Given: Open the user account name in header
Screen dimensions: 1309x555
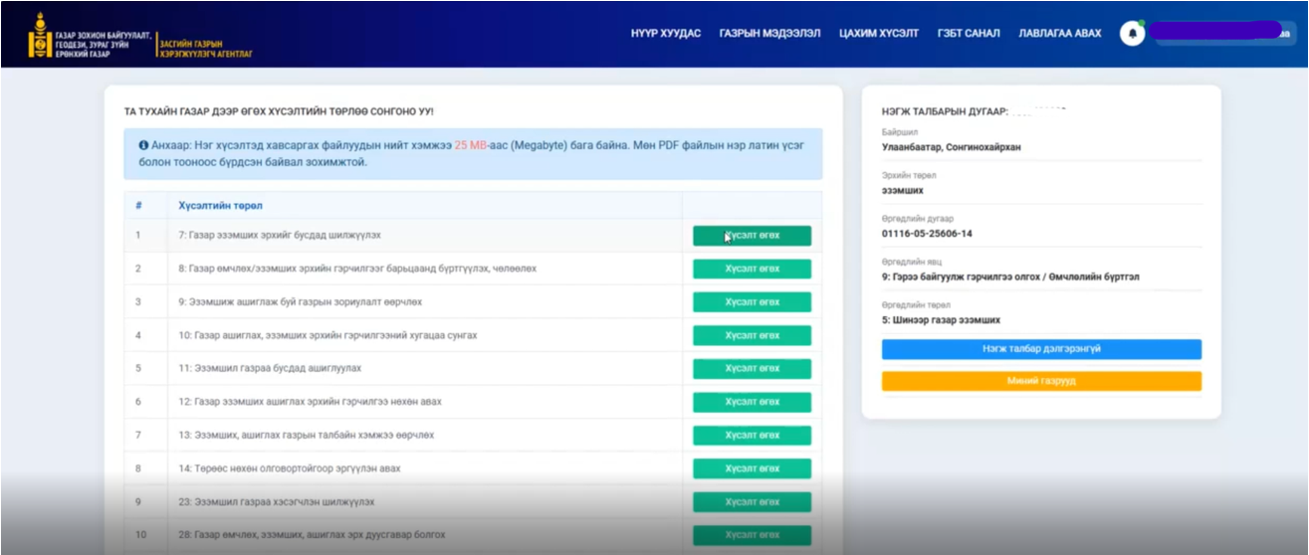Looking at the screenshot, I should [x=1219, y=33].
